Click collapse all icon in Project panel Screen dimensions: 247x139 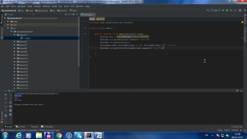69,15
